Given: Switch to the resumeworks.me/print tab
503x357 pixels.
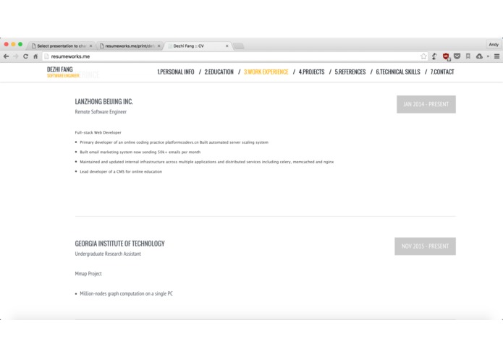Looking at the screenshot, I should coord(129,46).
